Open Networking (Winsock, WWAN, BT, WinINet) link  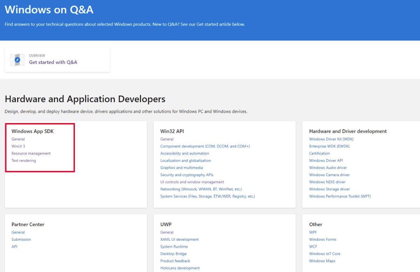(x=201, y=189)
